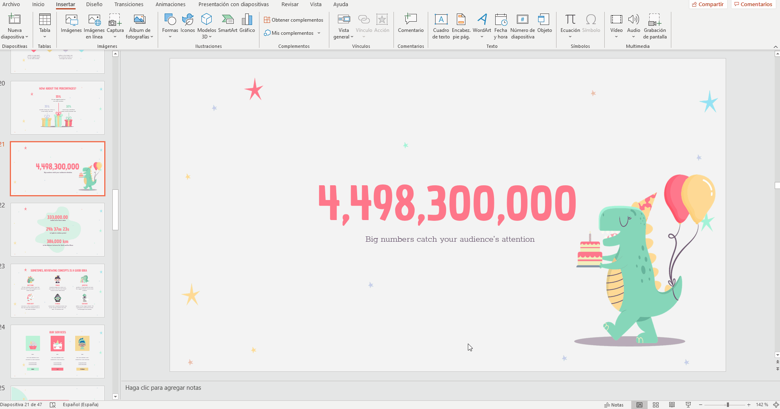This screenshot has width=780, height=409.
Task: Insert Número de diapositiva
Action: point(523,26)
